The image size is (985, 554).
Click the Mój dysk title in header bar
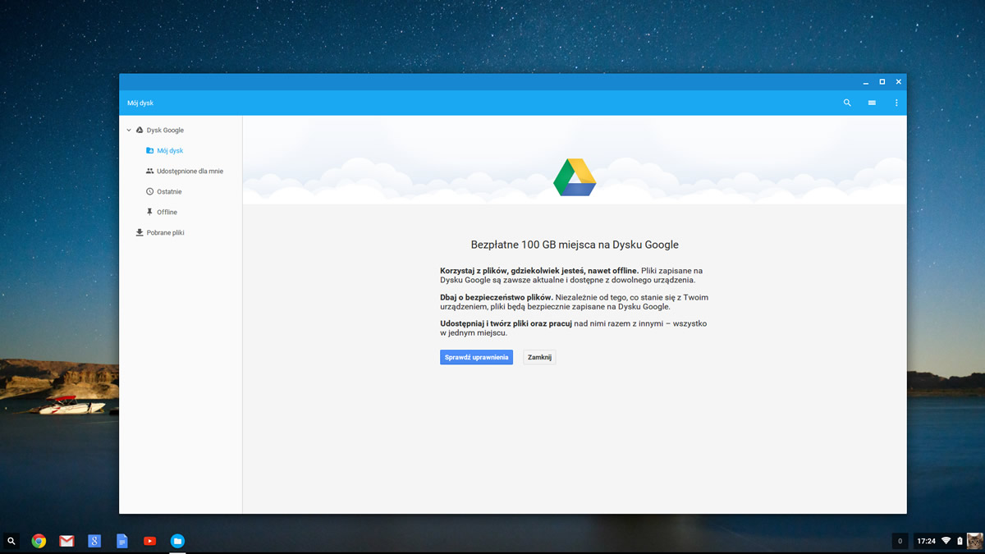pos(140,103)
